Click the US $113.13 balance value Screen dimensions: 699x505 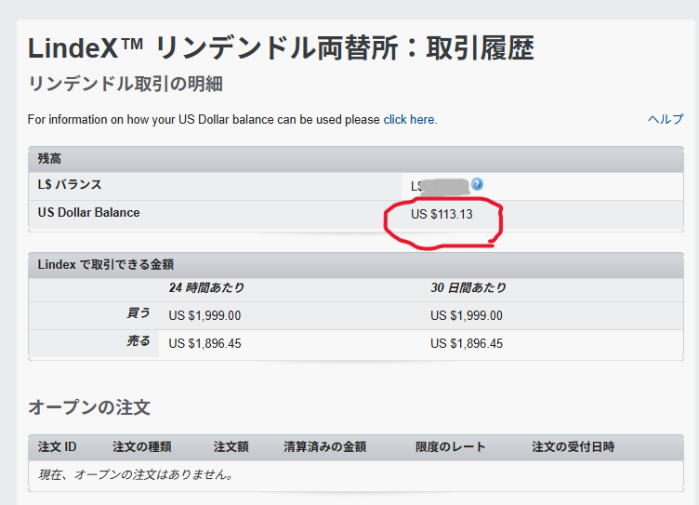pyautogui.click(x=442, y=215)
